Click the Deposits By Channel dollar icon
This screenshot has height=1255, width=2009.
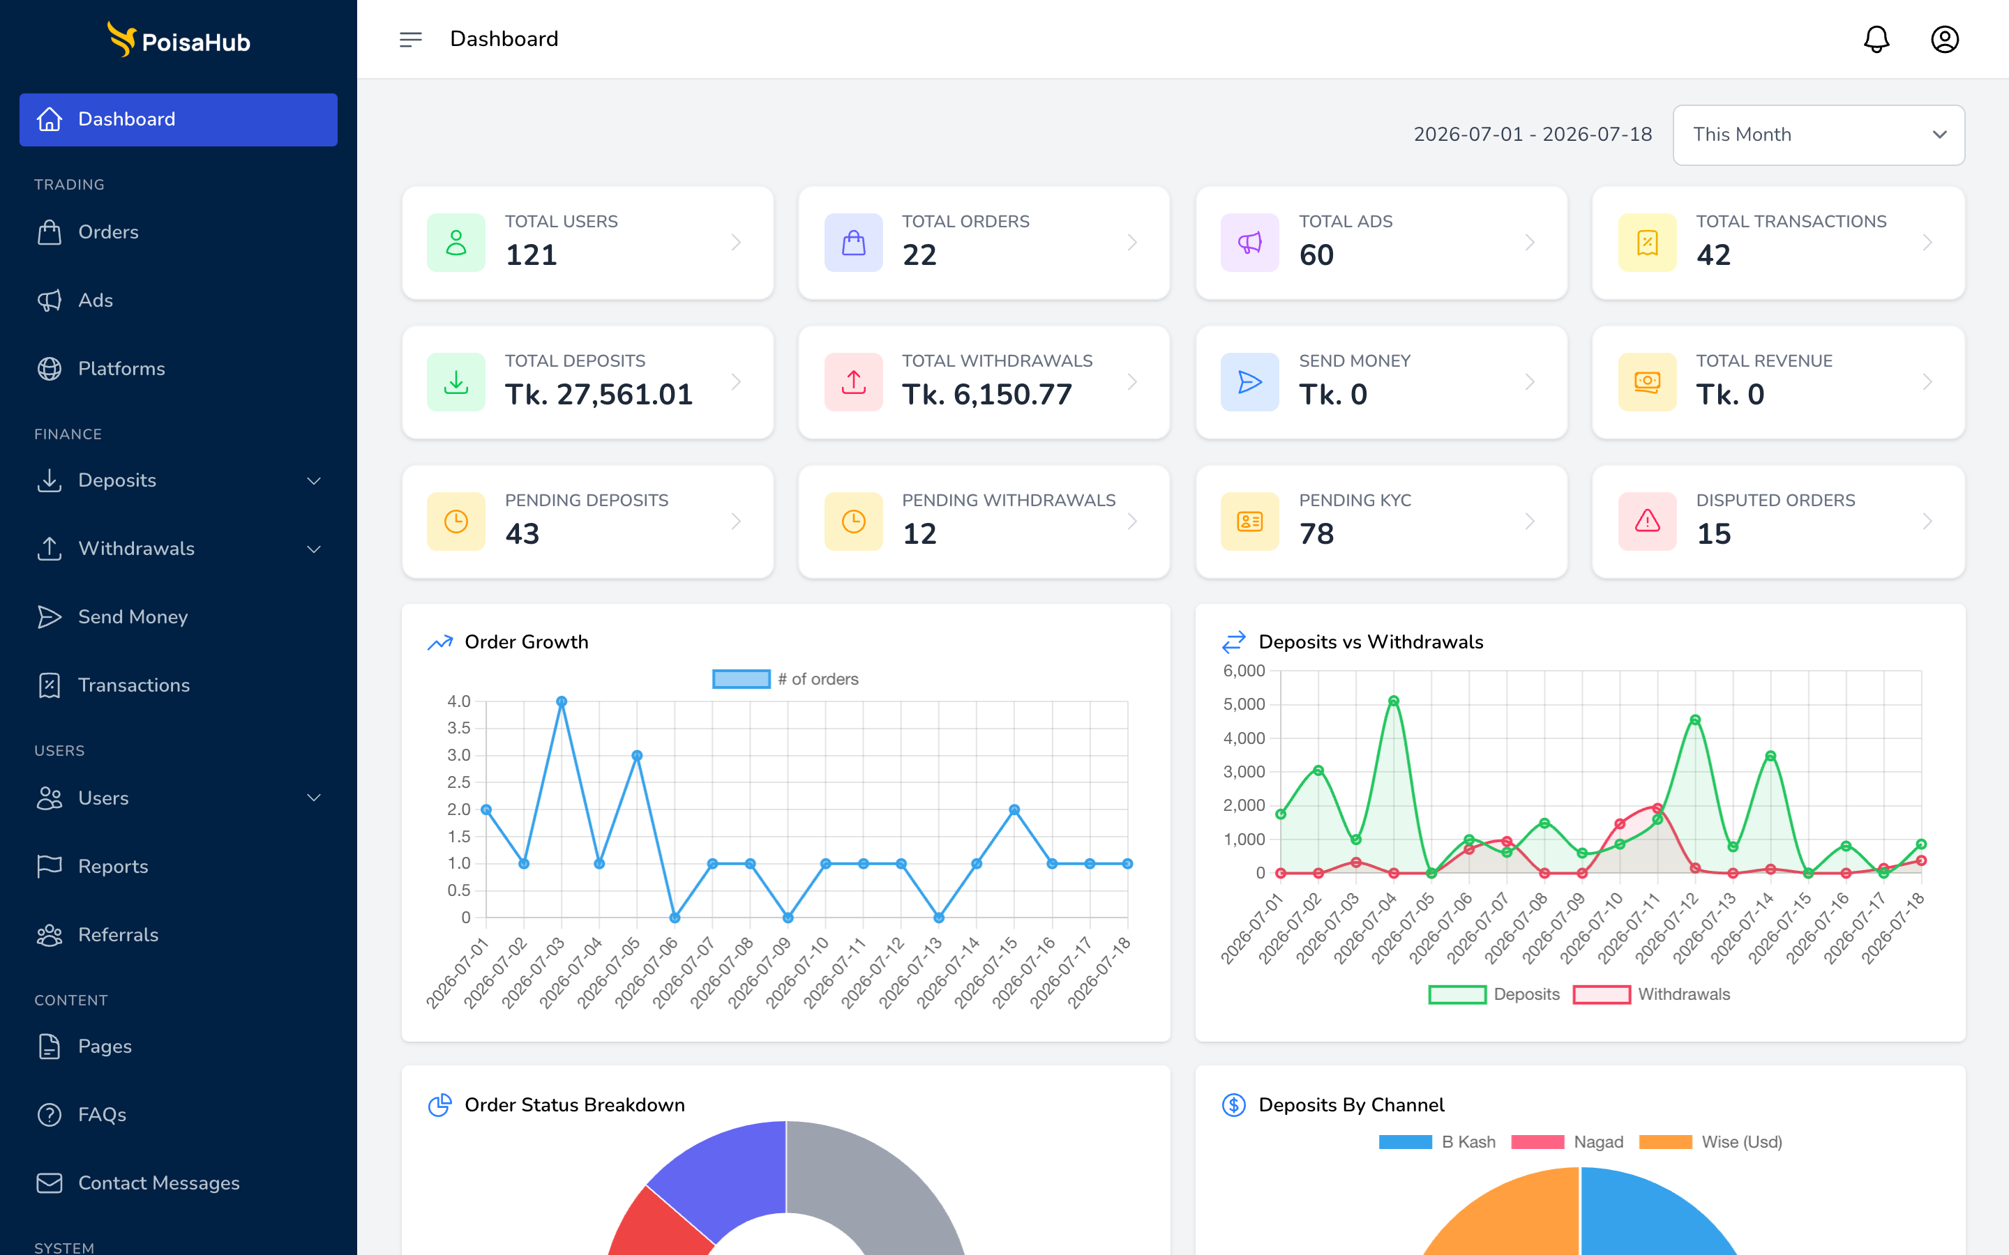coord(1233,1105)
